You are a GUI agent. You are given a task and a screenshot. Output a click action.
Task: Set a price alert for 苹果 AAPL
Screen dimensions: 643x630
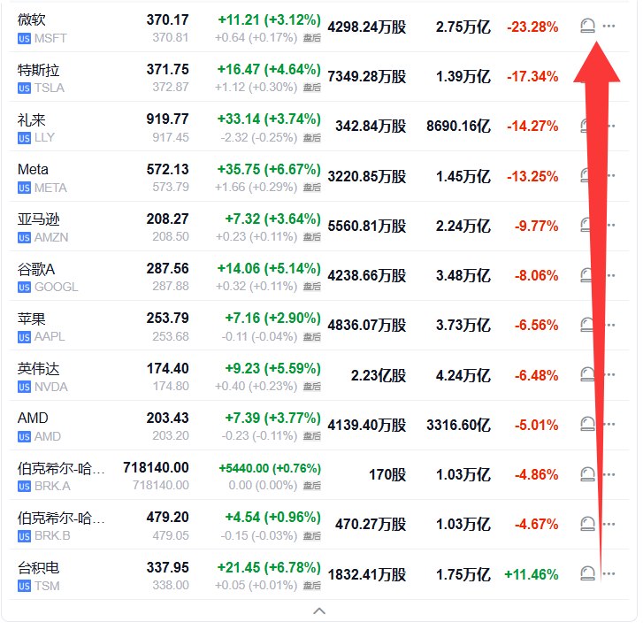tap(586, 325)
